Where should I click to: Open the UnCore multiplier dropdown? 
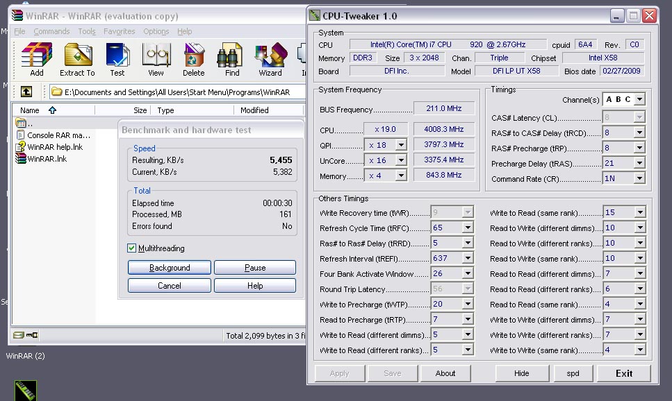pos(401,160)
